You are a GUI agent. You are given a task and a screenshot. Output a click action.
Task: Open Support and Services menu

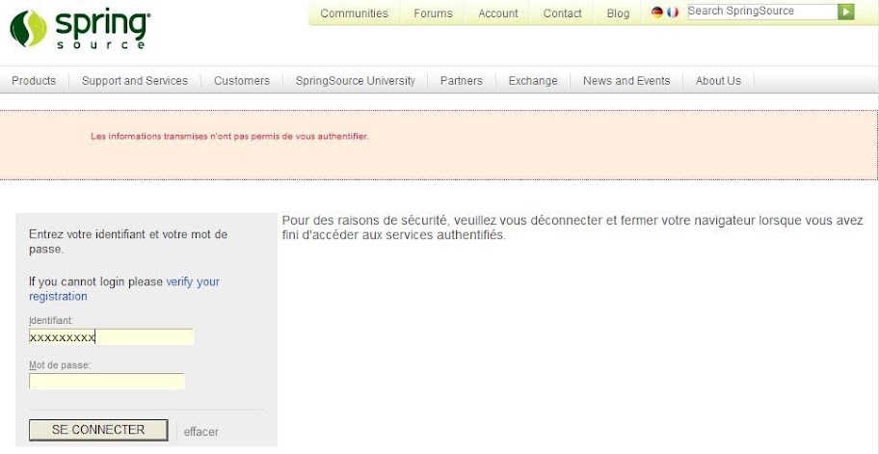pos(135,81)
